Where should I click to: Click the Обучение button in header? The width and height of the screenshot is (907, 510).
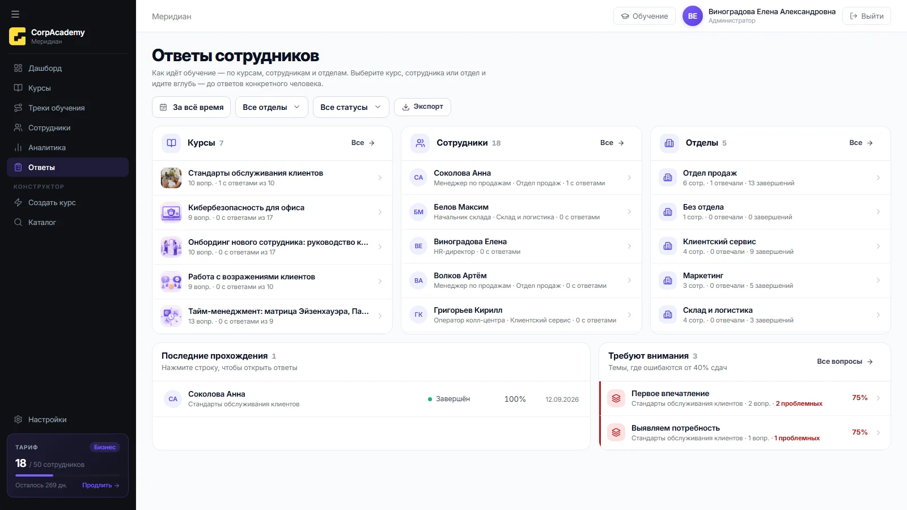pyautogui.click(x=645, y=16)
